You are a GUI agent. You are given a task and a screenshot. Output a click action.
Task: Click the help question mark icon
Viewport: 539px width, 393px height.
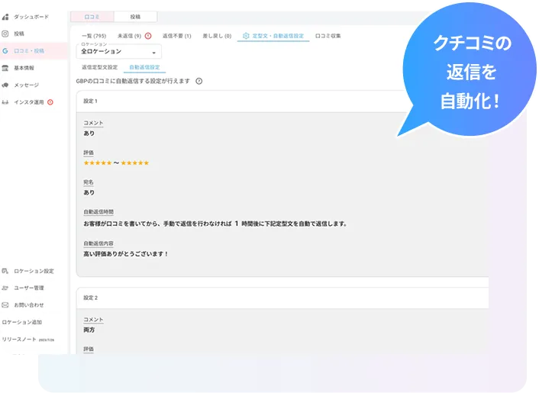pyautogui.click(x=198, y=81)
